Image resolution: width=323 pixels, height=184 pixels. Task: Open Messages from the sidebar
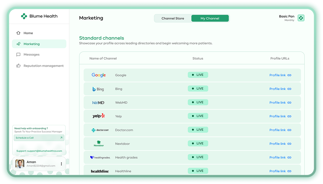[31, 55]
